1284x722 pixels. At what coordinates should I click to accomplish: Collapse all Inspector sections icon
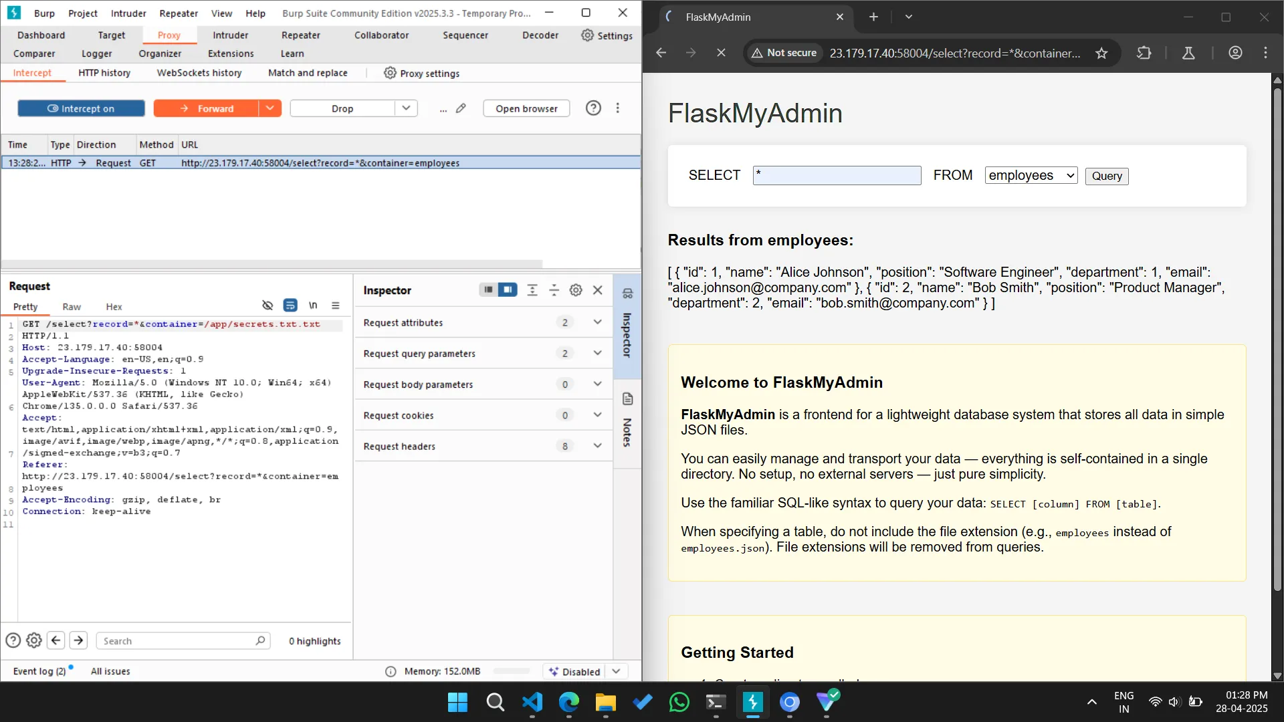pyautogui.click(x=554, y=290)
